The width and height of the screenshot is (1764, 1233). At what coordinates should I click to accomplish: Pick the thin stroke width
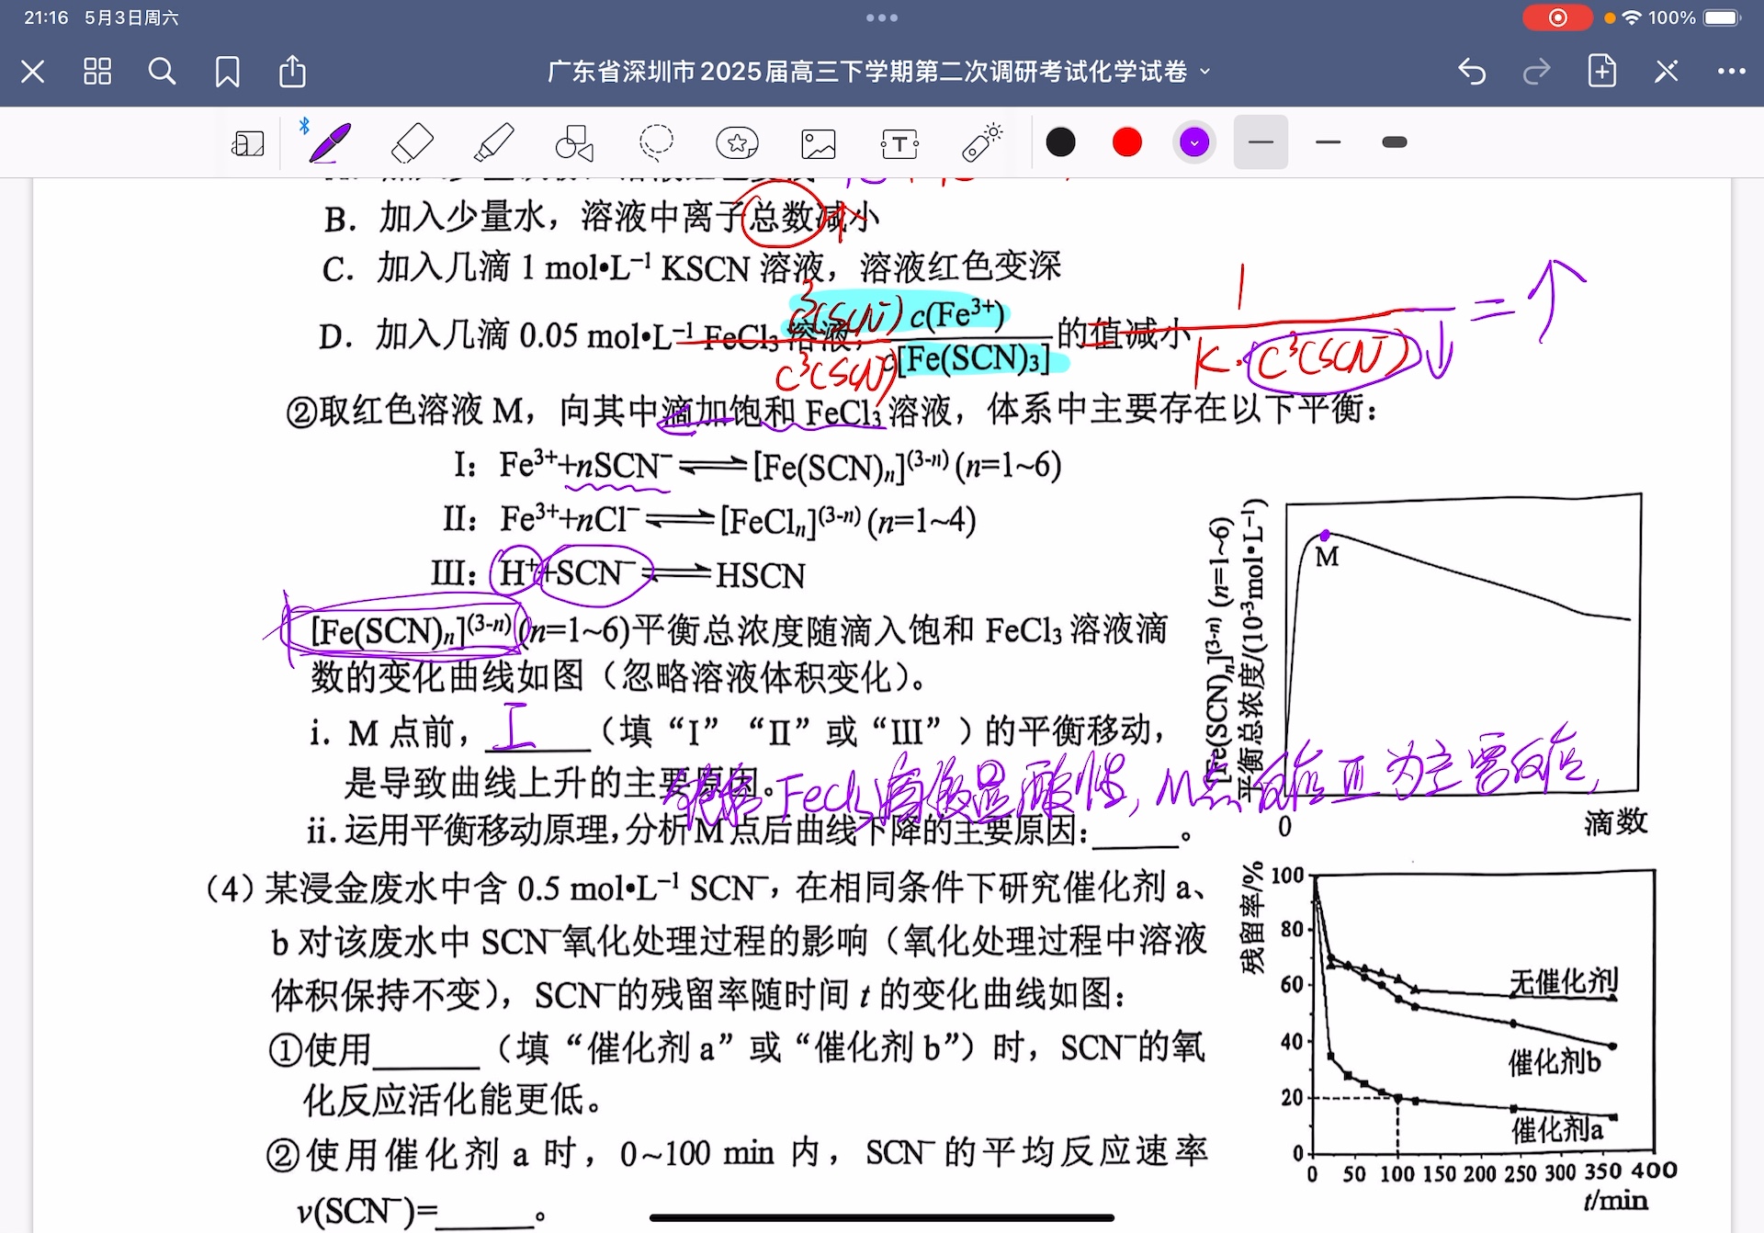(x=1261, y=142)
